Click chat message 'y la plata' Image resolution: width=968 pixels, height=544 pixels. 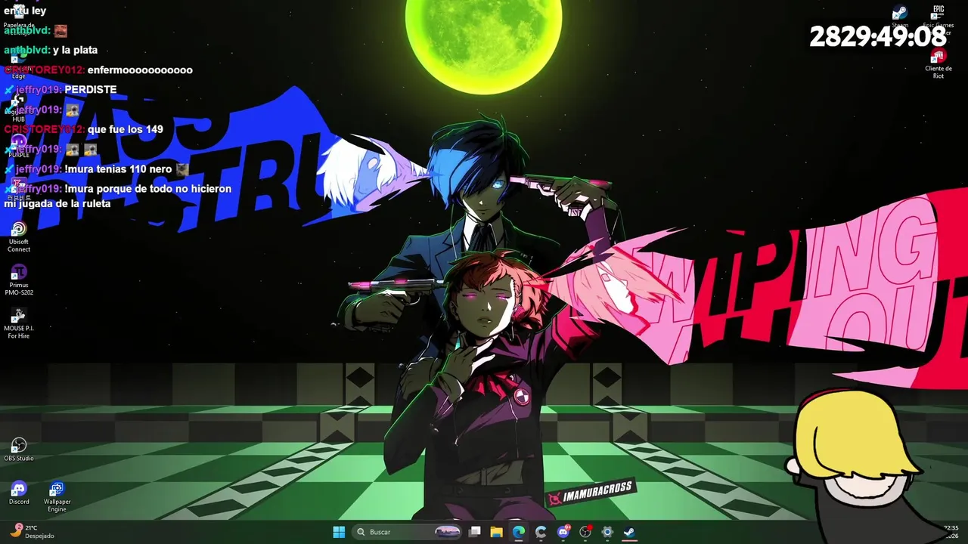76,50
